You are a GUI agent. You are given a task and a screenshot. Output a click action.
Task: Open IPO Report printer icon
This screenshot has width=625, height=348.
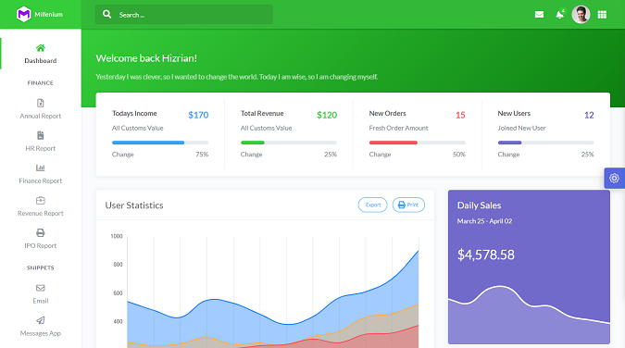coord(40,233)
